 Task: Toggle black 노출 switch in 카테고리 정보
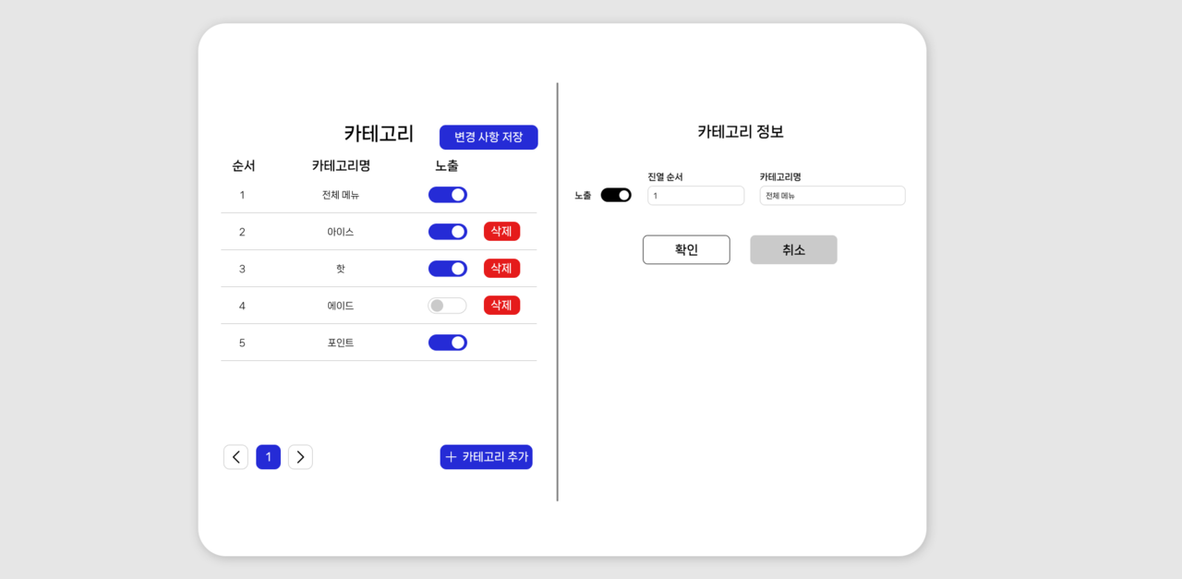click(x=616, y=195)
